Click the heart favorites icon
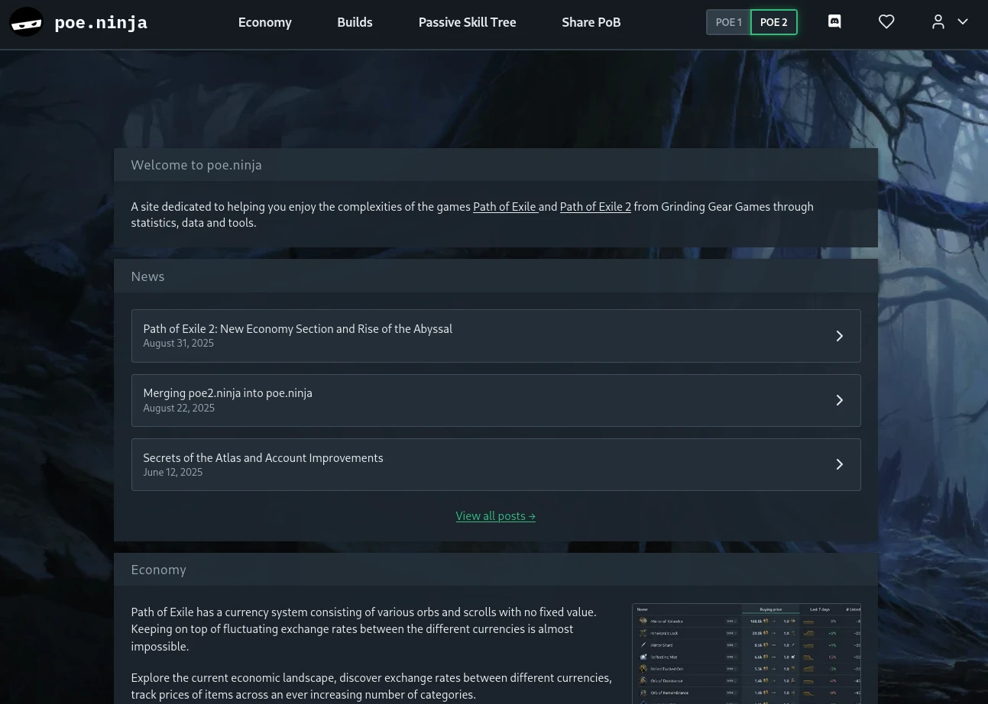988x704 pixels. 886,22
